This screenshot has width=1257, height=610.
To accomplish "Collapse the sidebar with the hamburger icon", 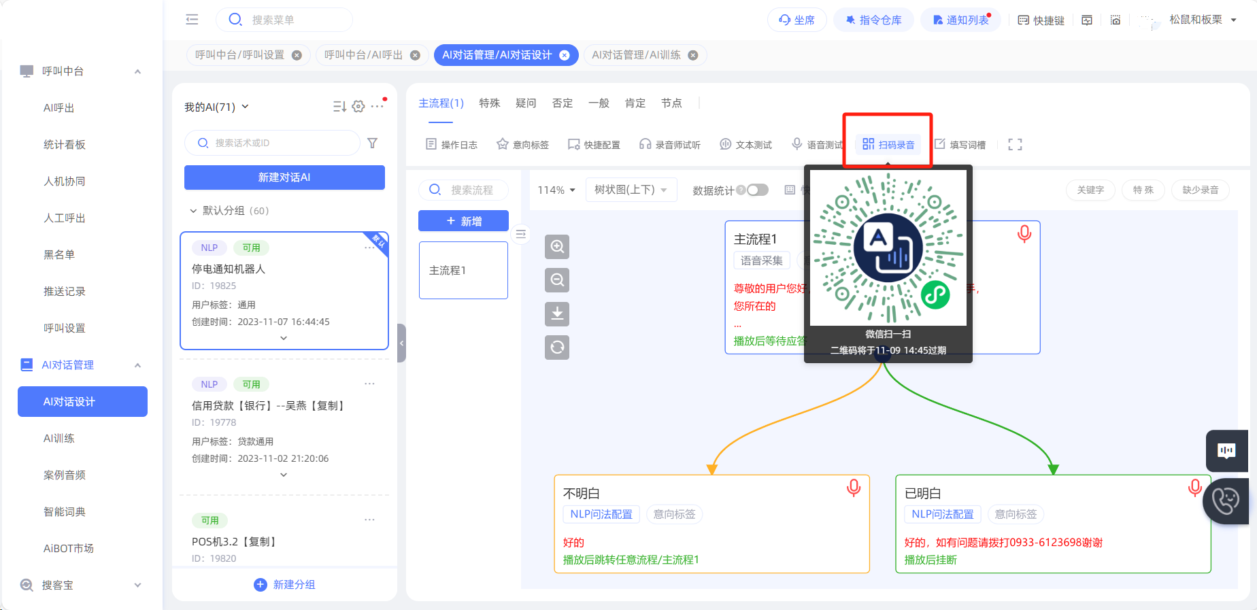I will pyautogui.click(x=192, y=20).
